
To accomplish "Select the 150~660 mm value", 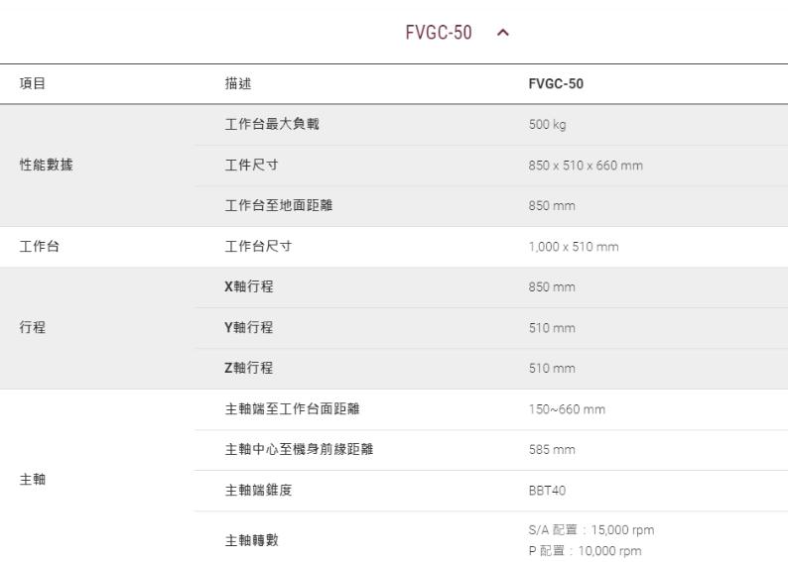I will (x=567, y=409).
